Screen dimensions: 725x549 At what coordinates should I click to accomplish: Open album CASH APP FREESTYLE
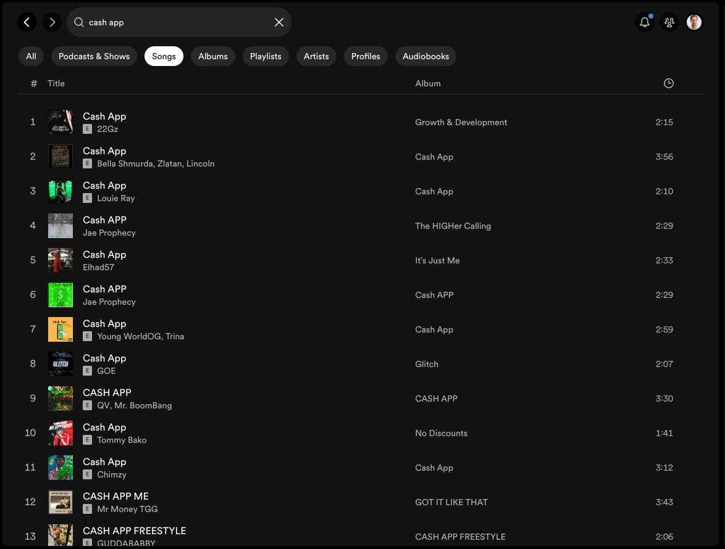click(460, 537)
